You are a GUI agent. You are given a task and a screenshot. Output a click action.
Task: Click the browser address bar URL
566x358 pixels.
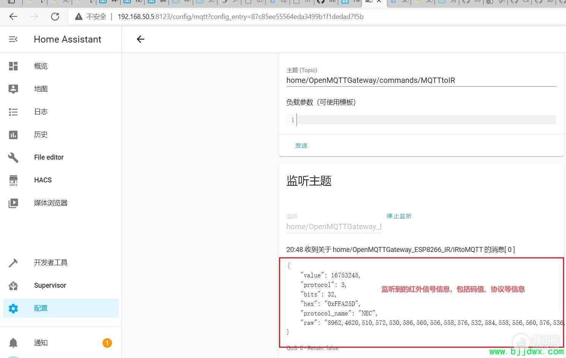(240, 17)
